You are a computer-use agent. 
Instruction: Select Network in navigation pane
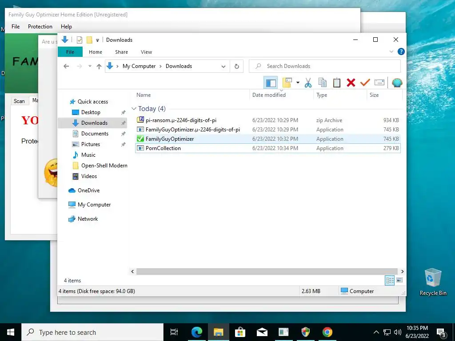(x=88, y=219)
